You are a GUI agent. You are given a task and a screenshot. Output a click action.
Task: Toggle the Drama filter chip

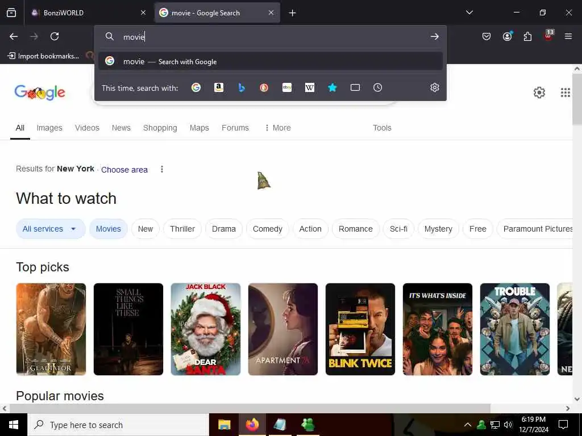point(223,229)
